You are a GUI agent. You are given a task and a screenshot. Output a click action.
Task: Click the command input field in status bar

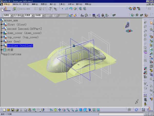coord(121,114)
